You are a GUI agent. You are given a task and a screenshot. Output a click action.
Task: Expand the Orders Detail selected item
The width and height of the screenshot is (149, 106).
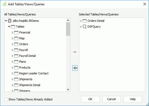pyautogui.click(x=81, y=21)
